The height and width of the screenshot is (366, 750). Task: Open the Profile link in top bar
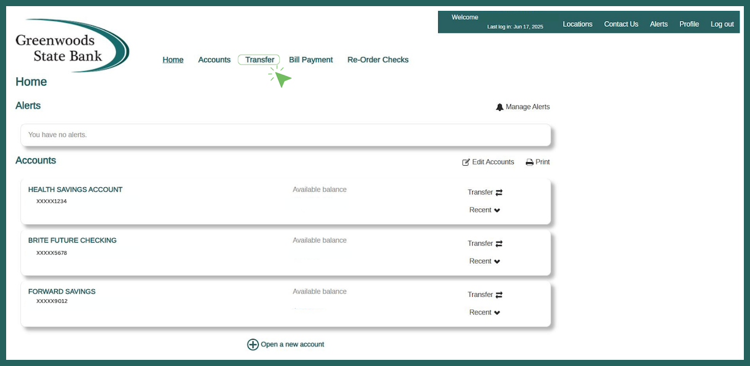coord(689,25)
